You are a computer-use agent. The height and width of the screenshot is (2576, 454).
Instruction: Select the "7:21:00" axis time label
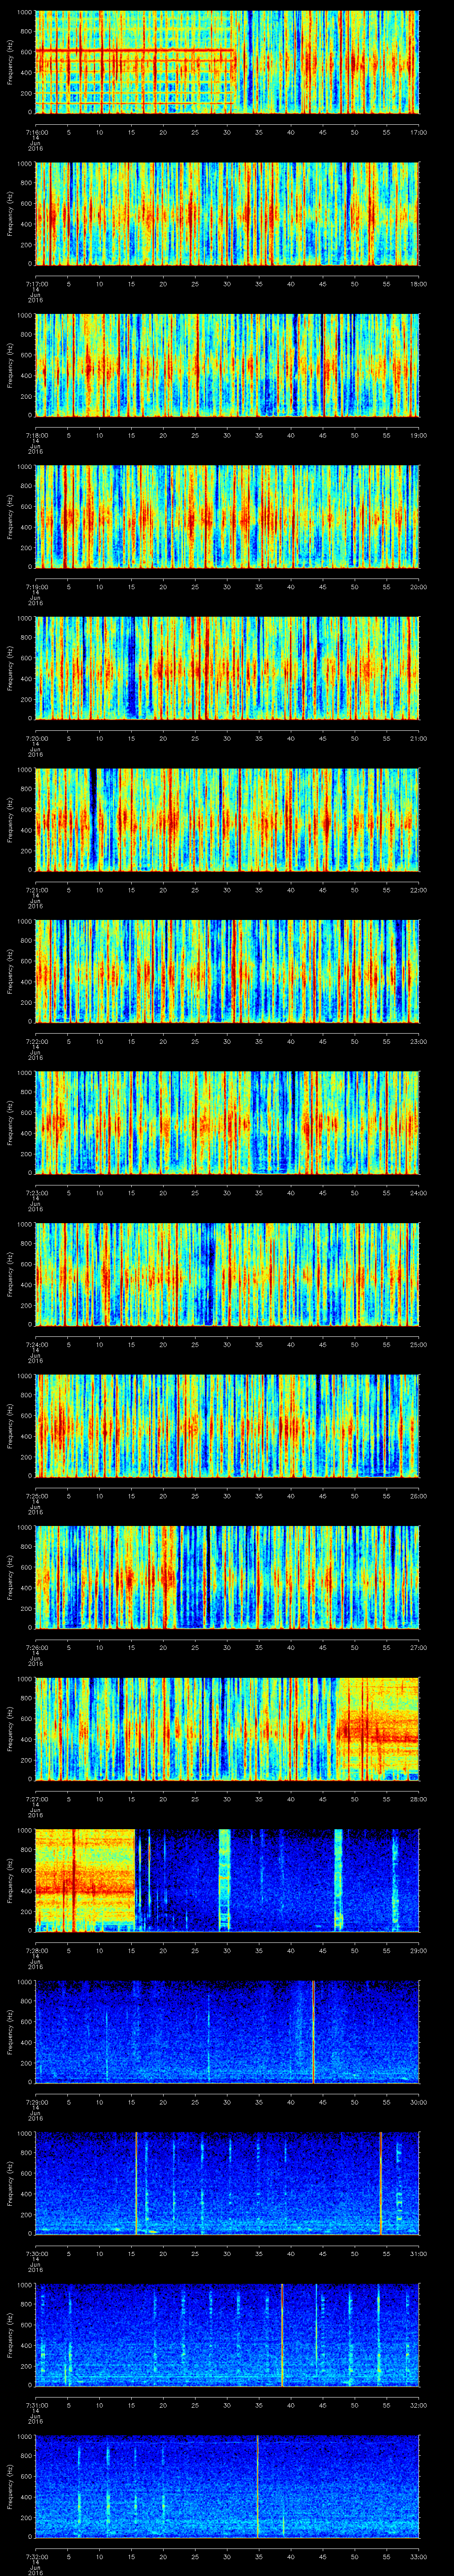36,890
